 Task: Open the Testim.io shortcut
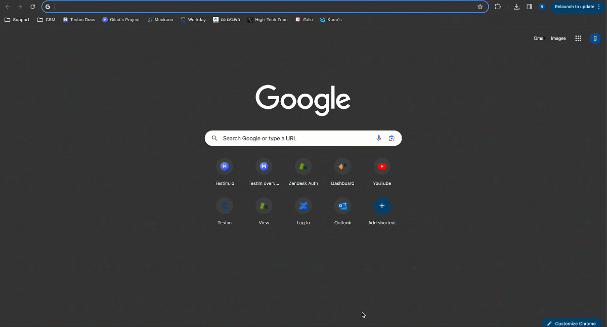(x=225, y=172)
